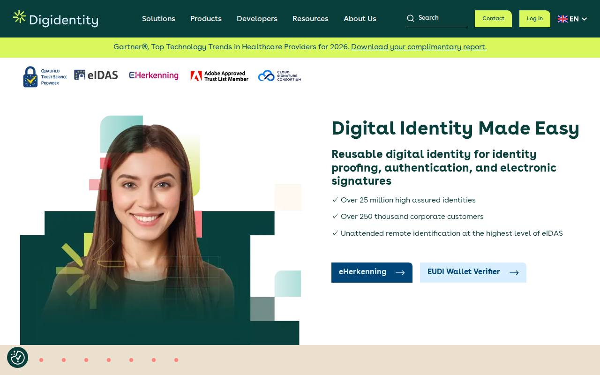Click the Qualified Trust Service Provider badge
The width and height of the screenshot is (600, 375).
pyautogui.click(x=45, y=76)
